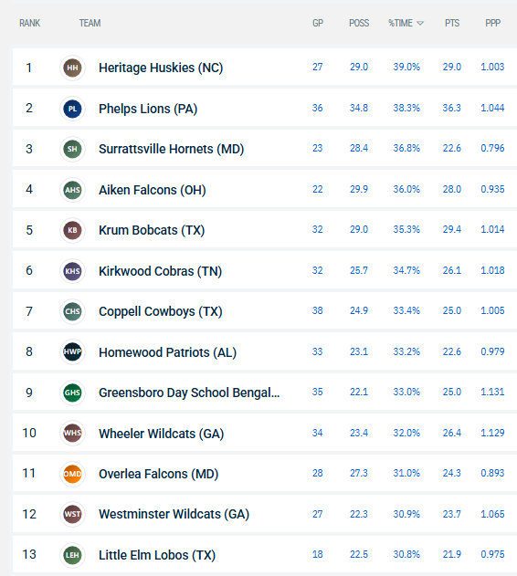Click the Overlea Falcons OMD orange logo

72,474
